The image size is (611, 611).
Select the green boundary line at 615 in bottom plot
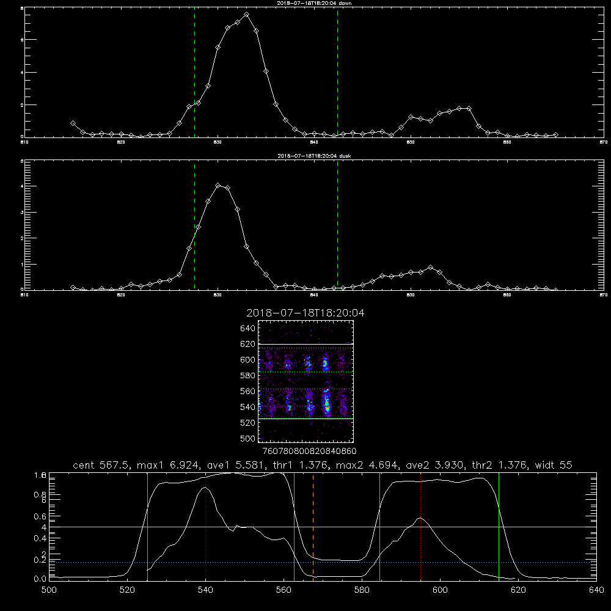click(499, 527)
